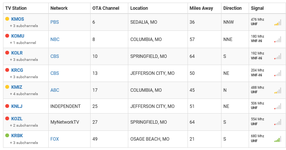286x150 pixels.
Task: Click the KMIZ yellow signal bars icon
Action: [278, 91]
